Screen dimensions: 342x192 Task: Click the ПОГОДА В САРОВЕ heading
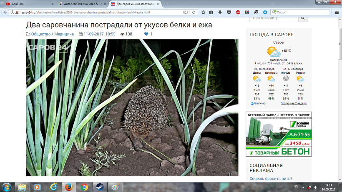[x=272, y=35]
